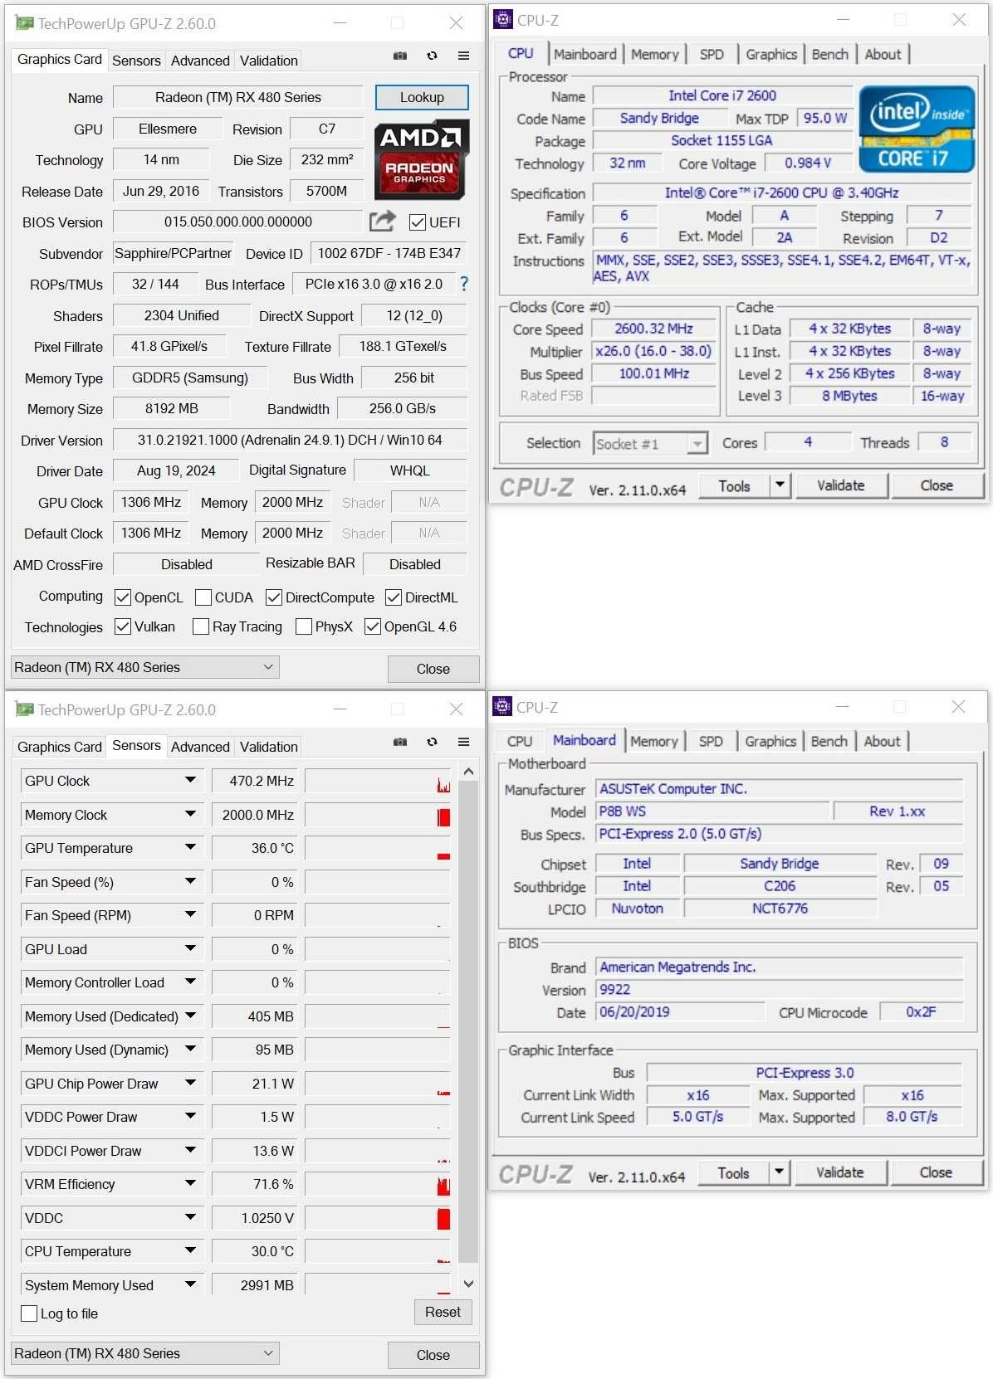The height and width of the screenshot is (1379, 993).
Task: Open the Tools dropdown arrow in CPU-Z CPU window
Action: click(x=780, y=485)
